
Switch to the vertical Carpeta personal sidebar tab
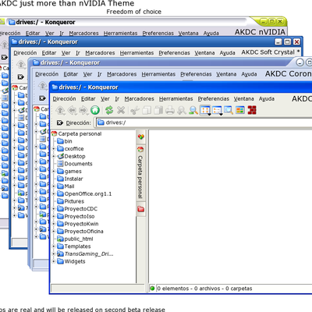tap(140, 174)
